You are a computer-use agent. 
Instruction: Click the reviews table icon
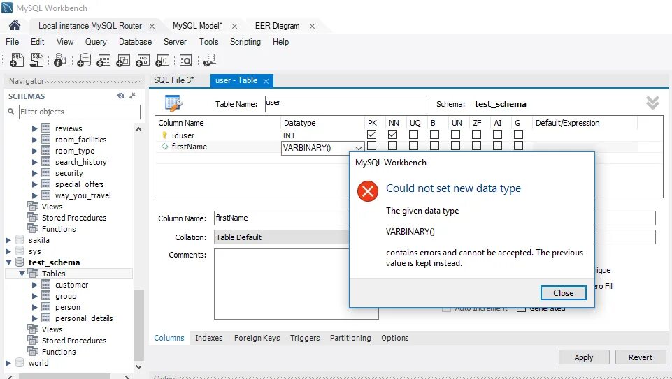pyautogui.click(x=46, y=128)
